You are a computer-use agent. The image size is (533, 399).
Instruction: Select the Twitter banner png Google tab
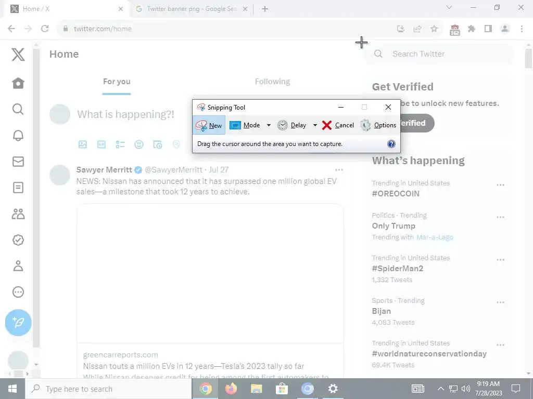point(191,9)
